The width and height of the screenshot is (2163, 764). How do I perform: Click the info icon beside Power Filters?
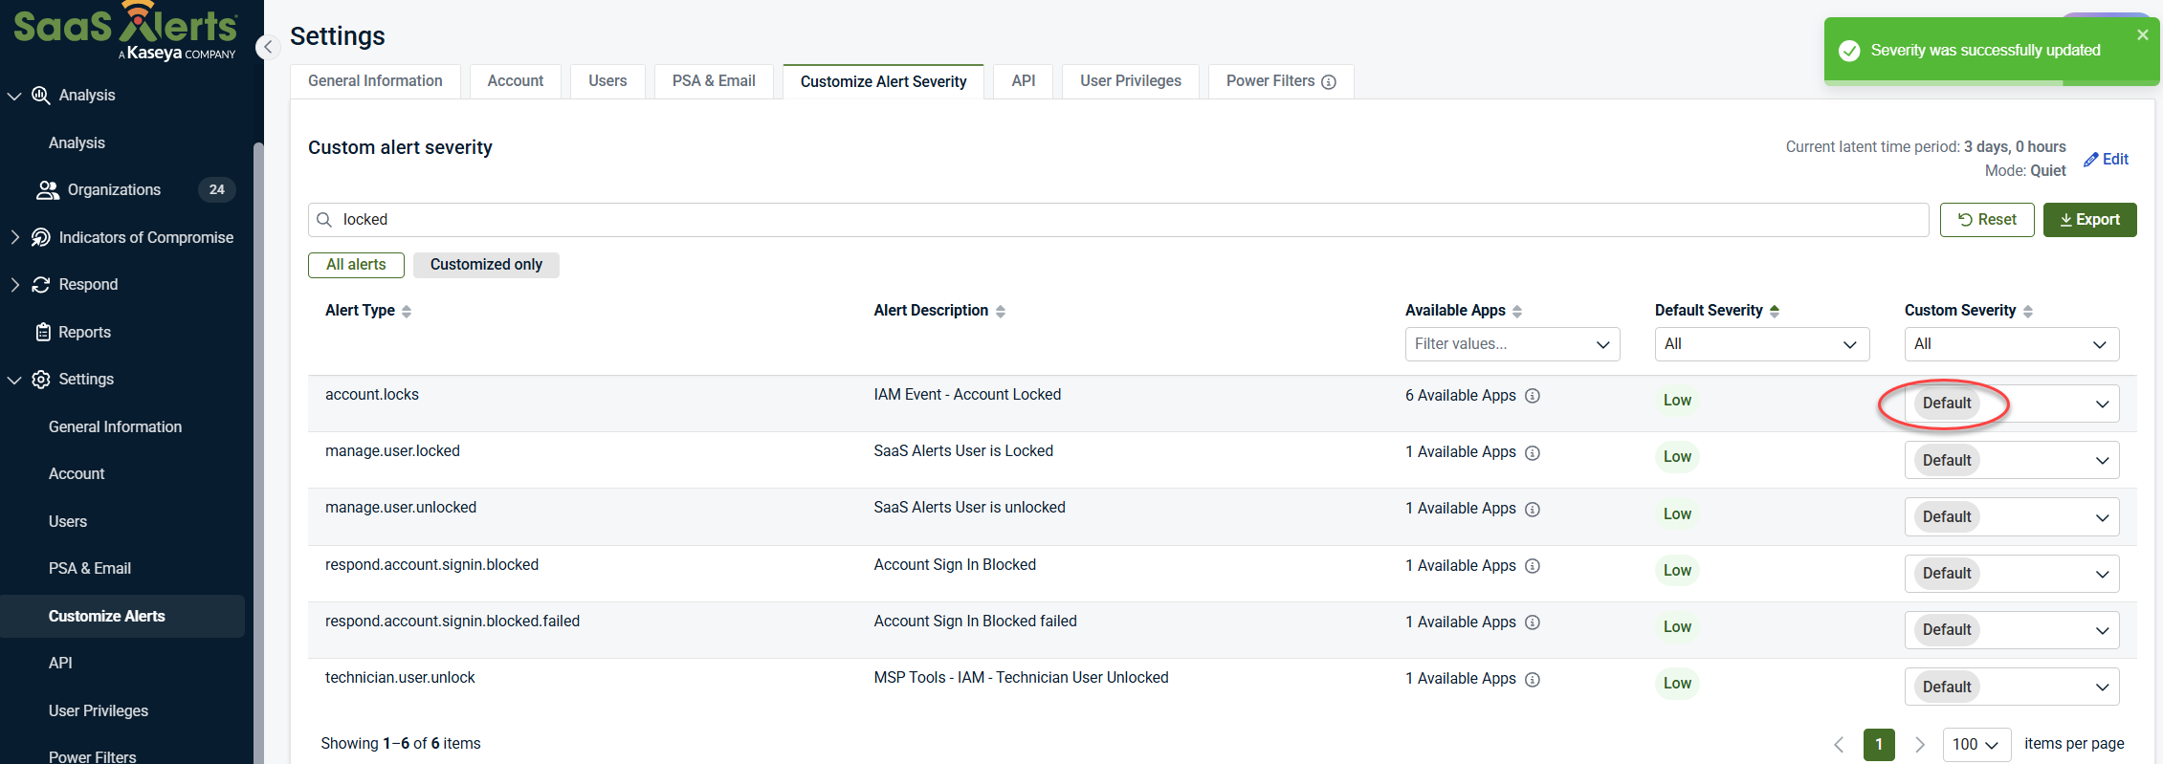click(1329, 82)
